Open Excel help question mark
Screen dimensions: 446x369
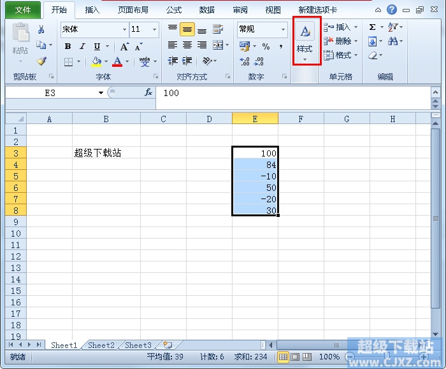(x=392, y=10)
